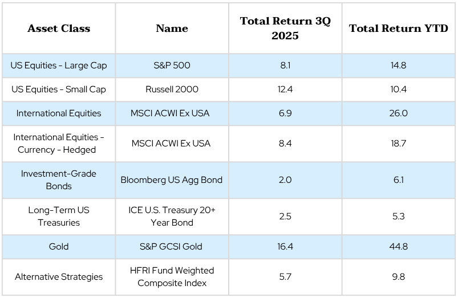Screen dimensions: 458x298
Task: Select the Long-Term US Treasuries cell
Action: click(x=59, y=216)
